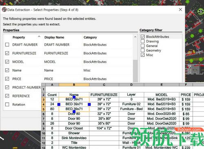Click the Count header cell
Image resolution: width=204 pixels, height=149 pixels.
[x=52, y=95]
